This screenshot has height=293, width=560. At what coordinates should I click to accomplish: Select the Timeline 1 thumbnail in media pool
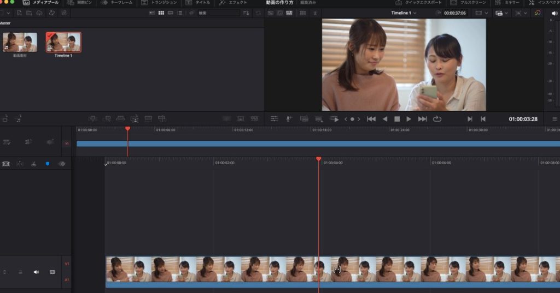pos(63,43)
